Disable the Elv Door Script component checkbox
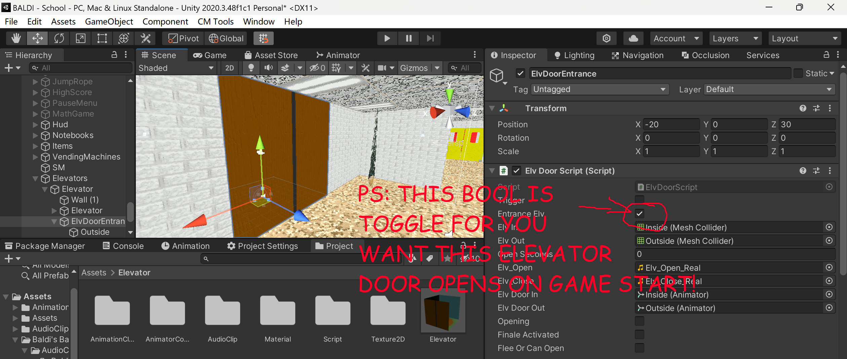 pyautogui.click(x=517, y=171)
